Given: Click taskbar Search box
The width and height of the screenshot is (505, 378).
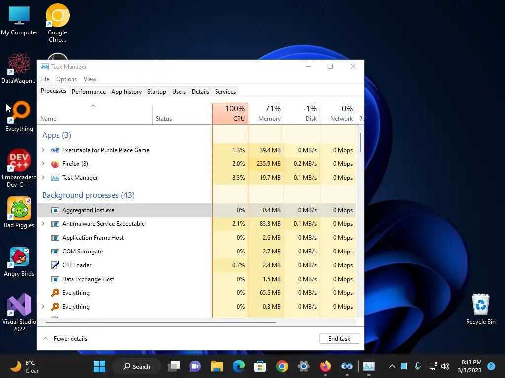Looking at the screenshot, I should [137, 366].
